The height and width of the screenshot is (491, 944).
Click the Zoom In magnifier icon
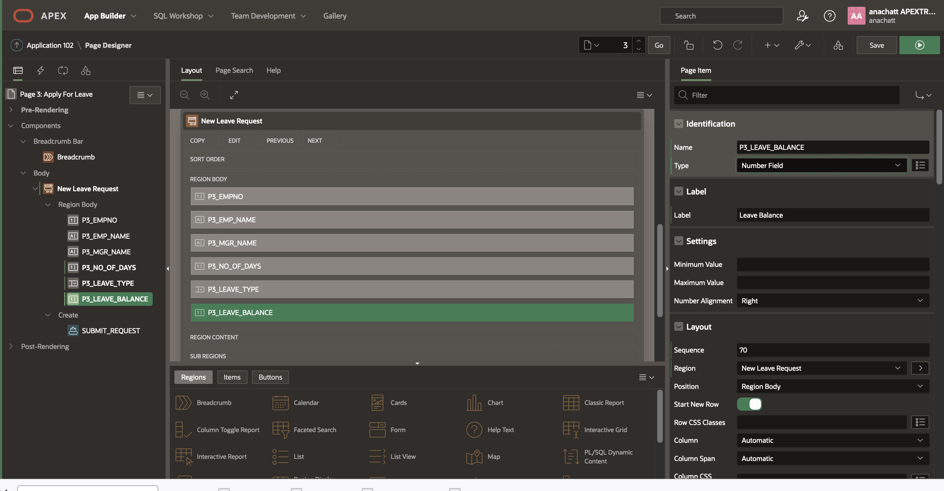[x=205, y=95]
